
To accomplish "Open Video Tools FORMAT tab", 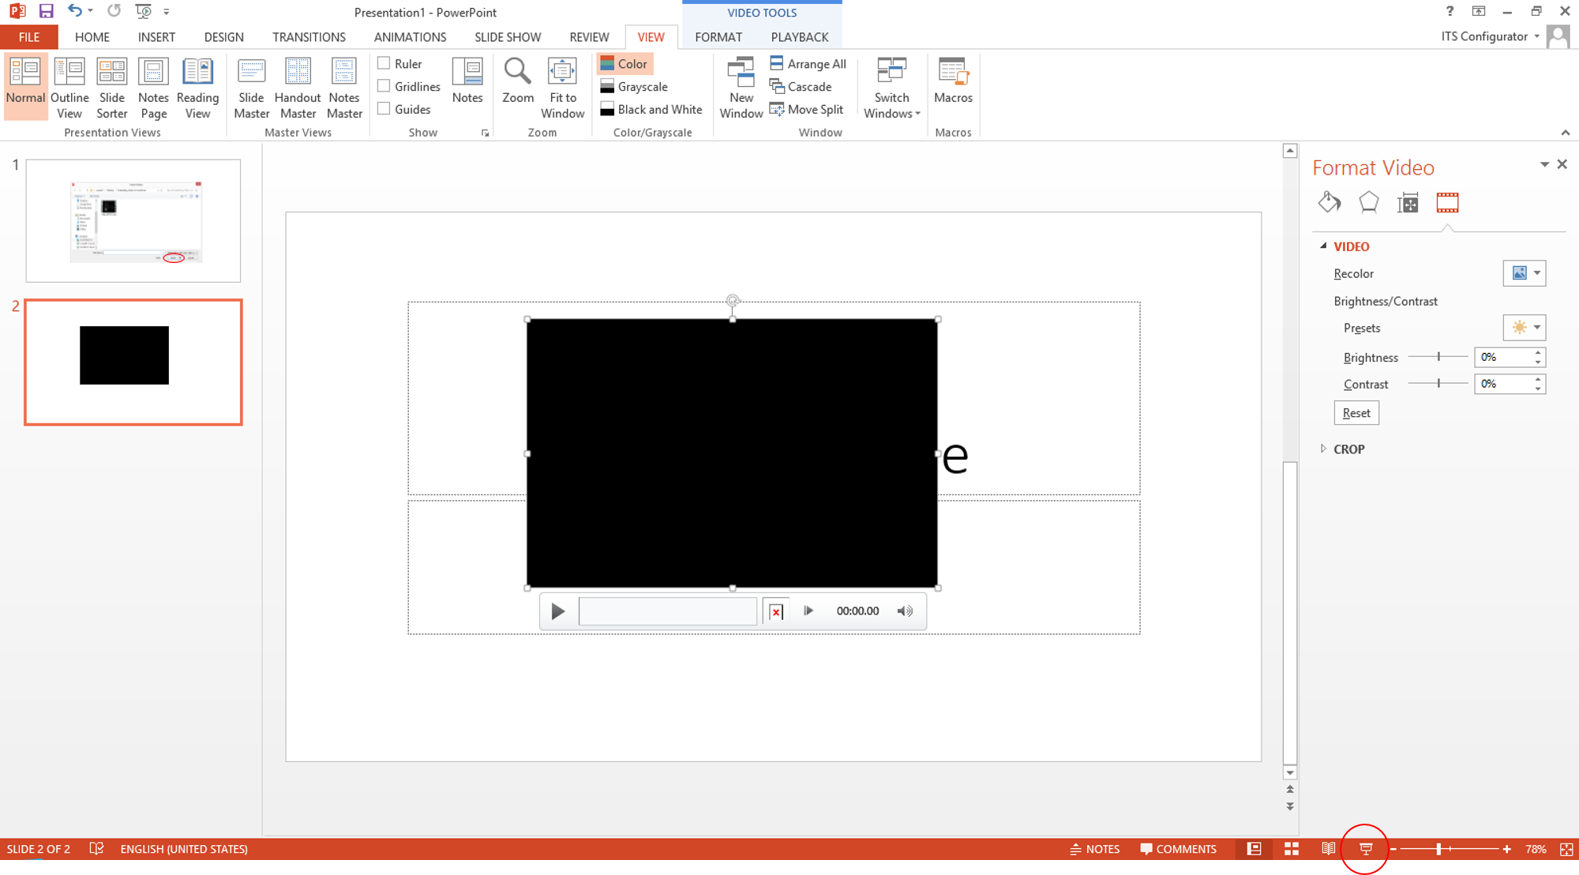I will pos(718,37).
